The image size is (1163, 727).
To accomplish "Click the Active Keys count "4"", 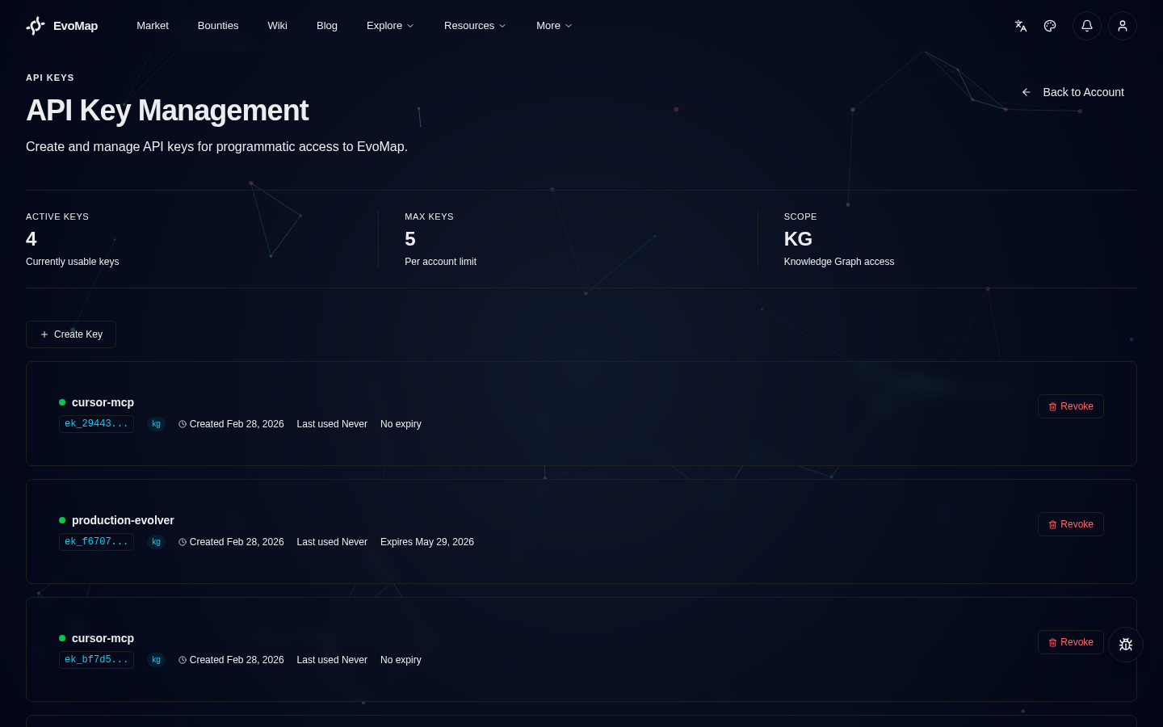I will [x=31, y=239].
